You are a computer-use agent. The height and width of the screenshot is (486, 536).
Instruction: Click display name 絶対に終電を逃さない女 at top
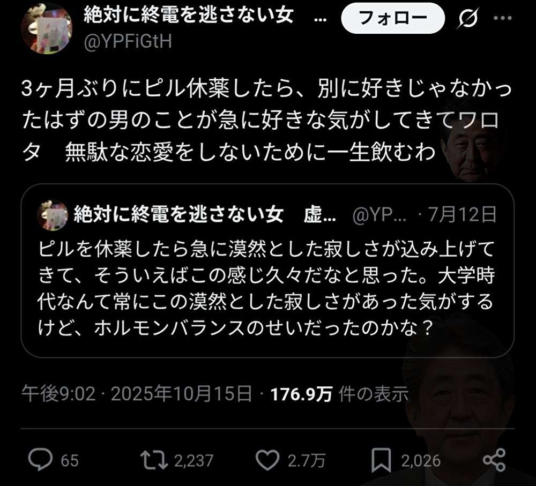[x=189, y=14]
